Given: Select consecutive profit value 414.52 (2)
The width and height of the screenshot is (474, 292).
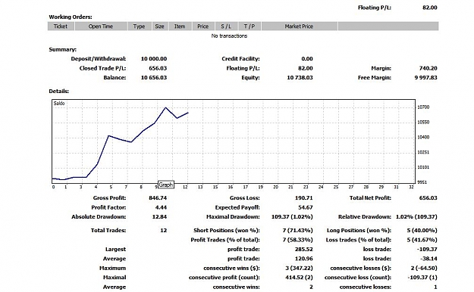Looking at the screenshot, I should 299,278.
